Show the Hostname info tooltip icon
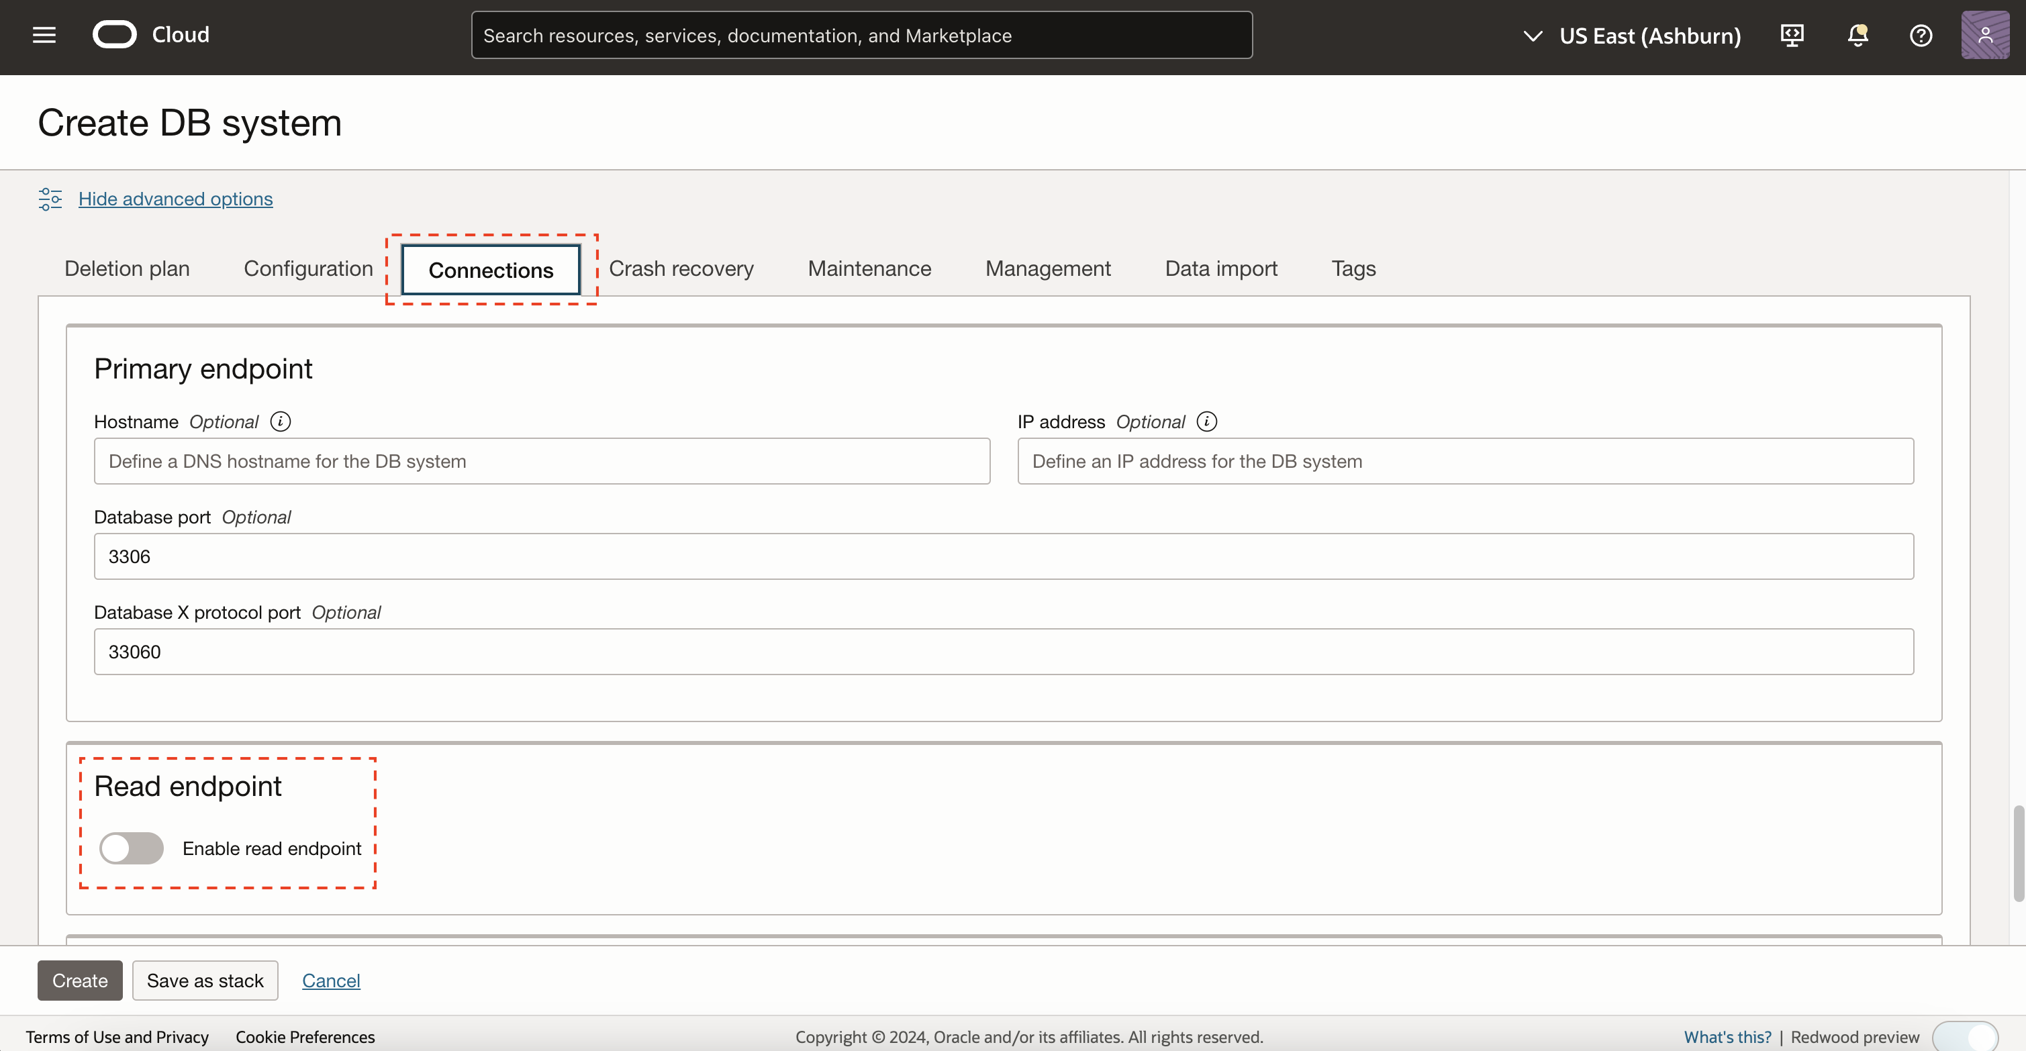This screenshot has width=2026, height=1051. click(280, 421)
